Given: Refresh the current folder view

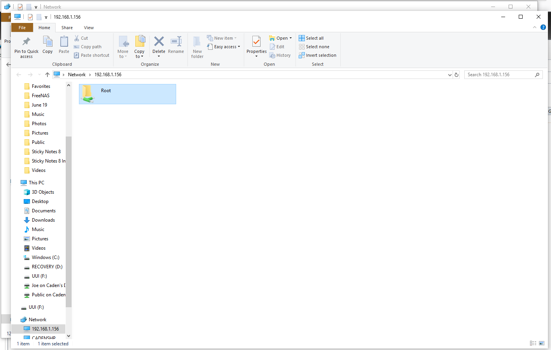Looking at the screenshot, I should [x=457, y=75].
